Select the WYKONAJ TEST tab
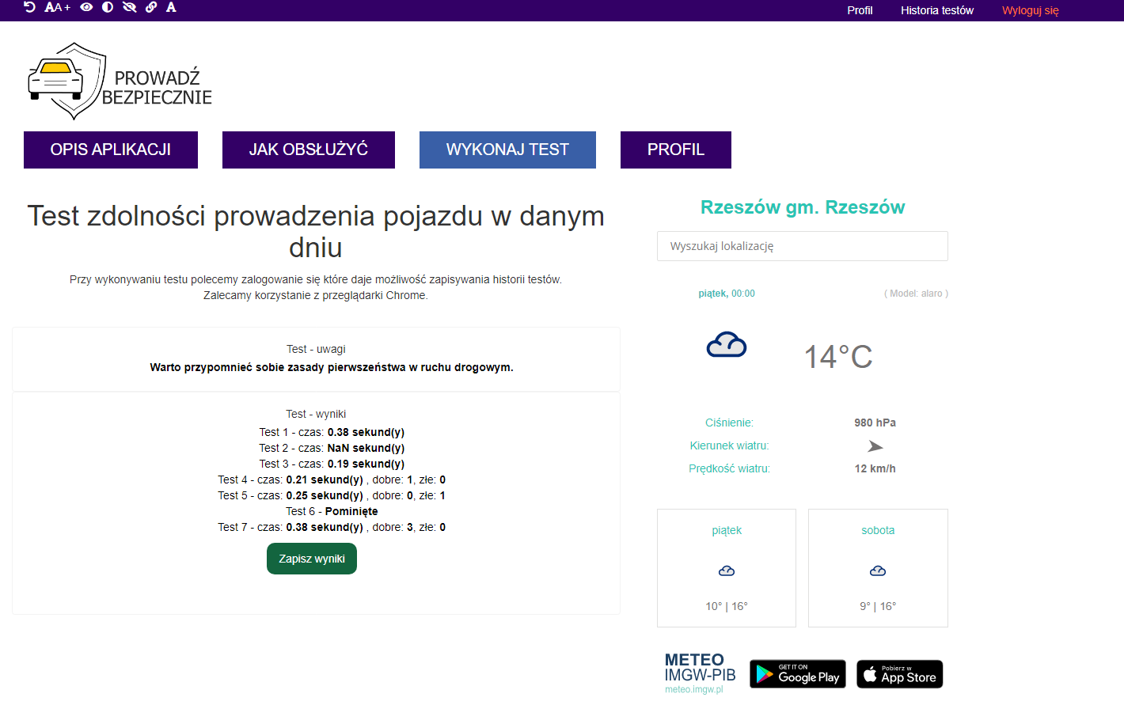The width and height of the screenshot is (1124, 705). pos(507,150)
